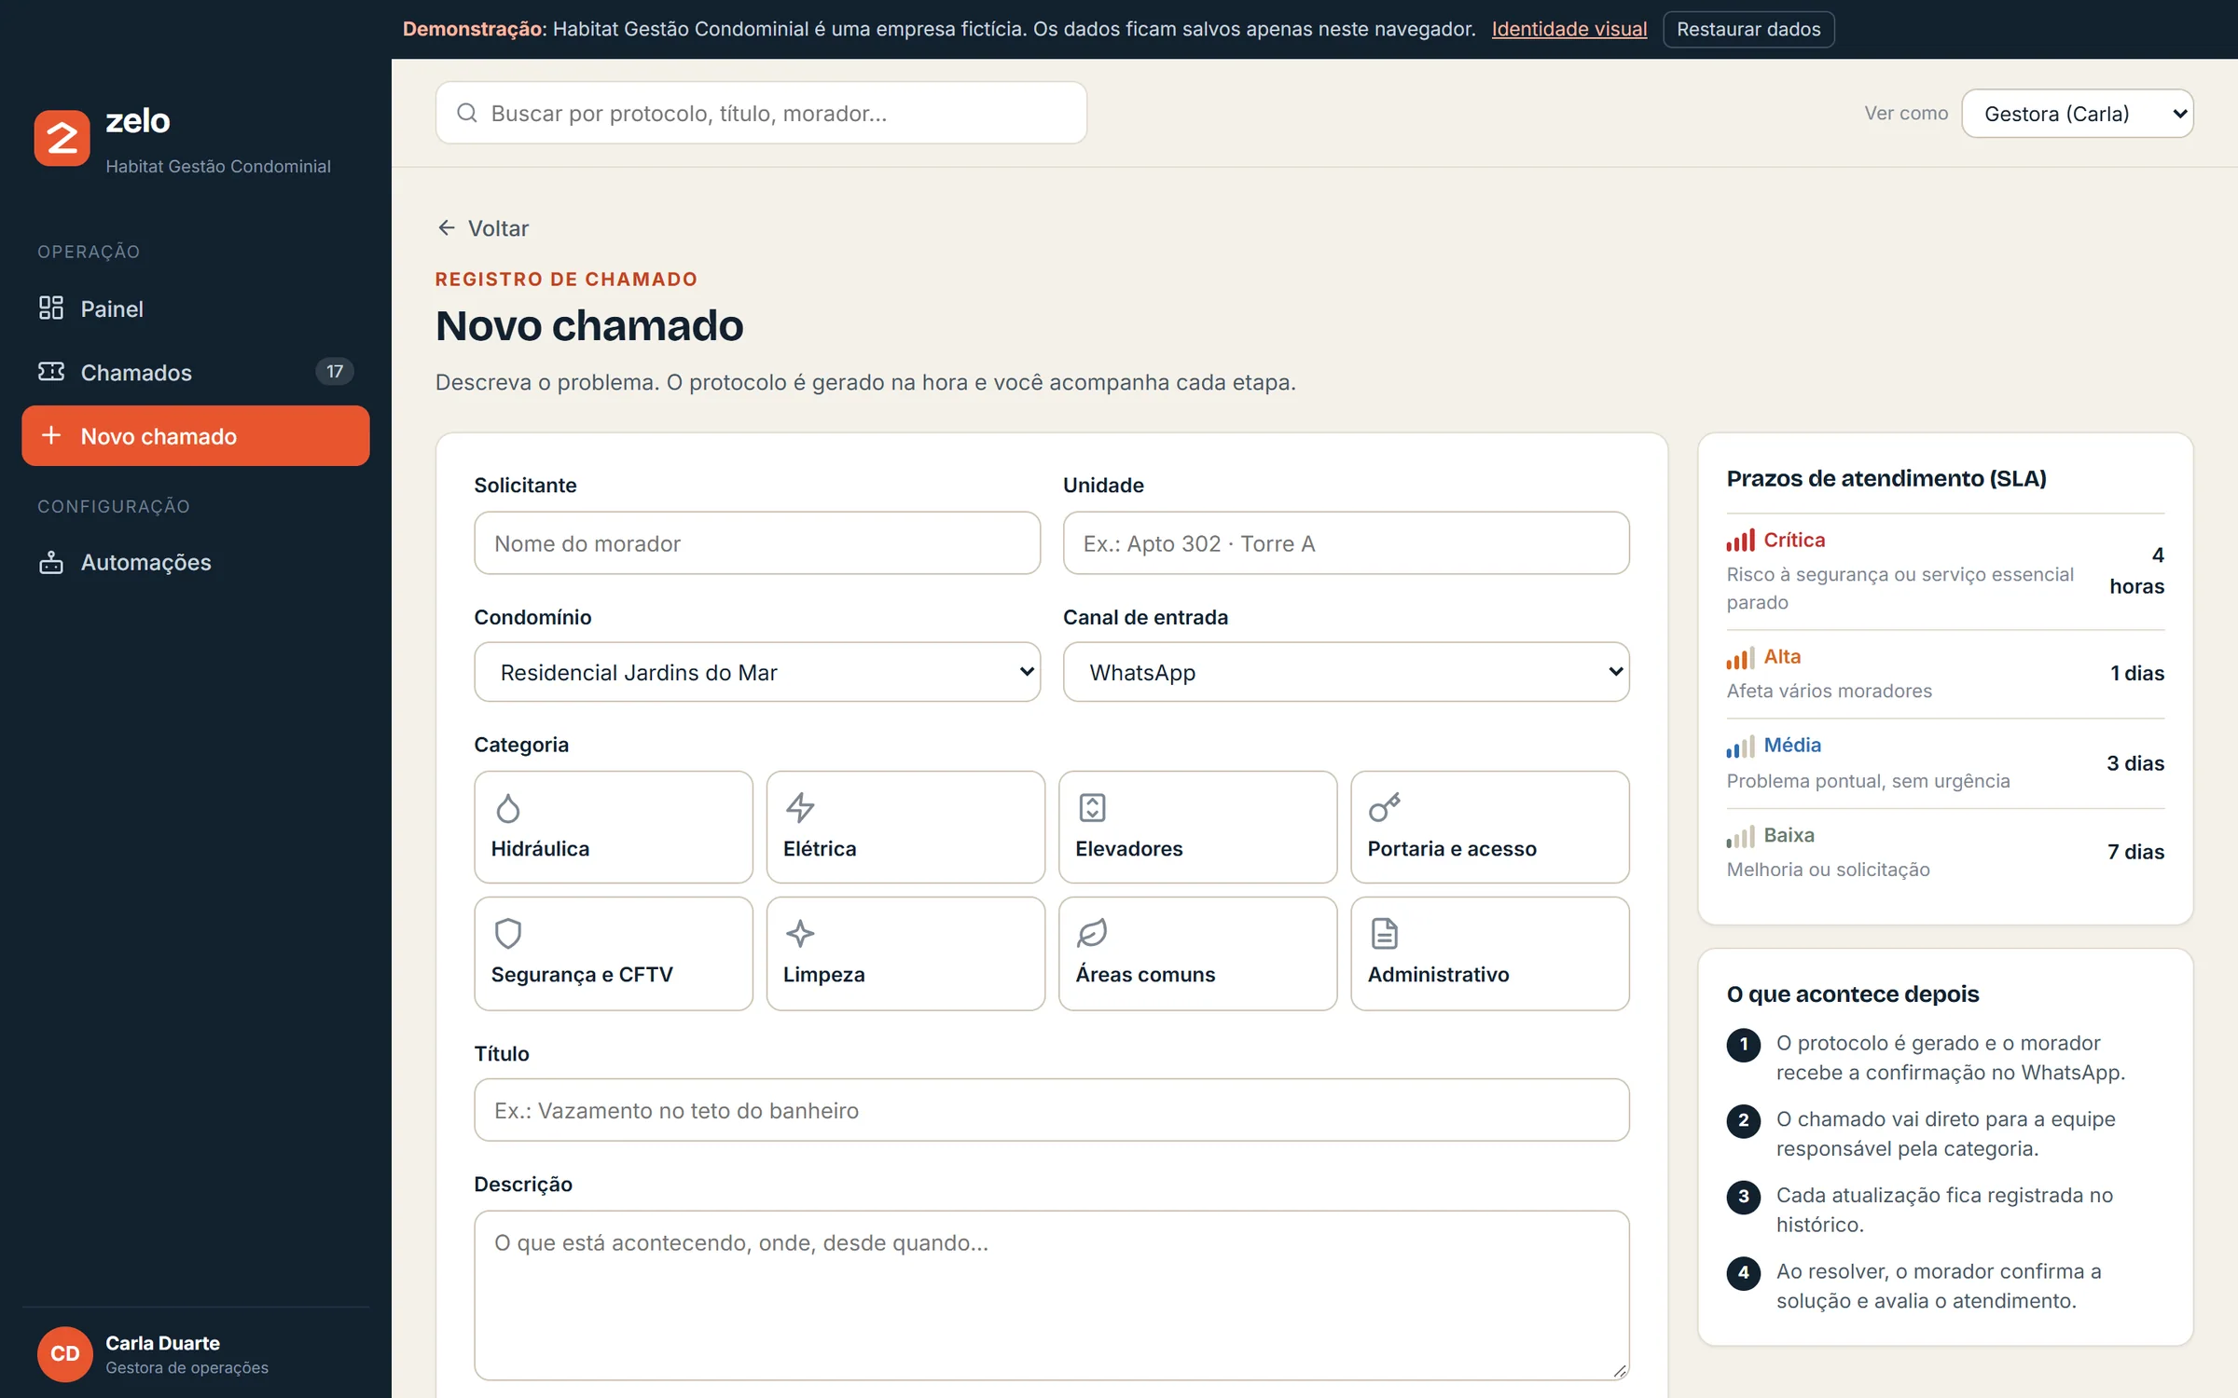Viewport: 2238px width, 1398px height.
Task: Click the Média priority bars icon
Action: click(1740, 747)
